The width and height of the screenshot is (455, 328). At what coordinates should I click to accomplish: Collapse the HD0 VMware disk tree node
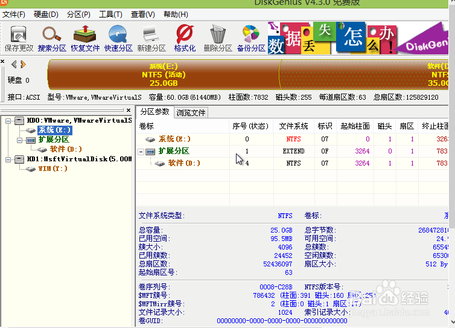(8, 121)
